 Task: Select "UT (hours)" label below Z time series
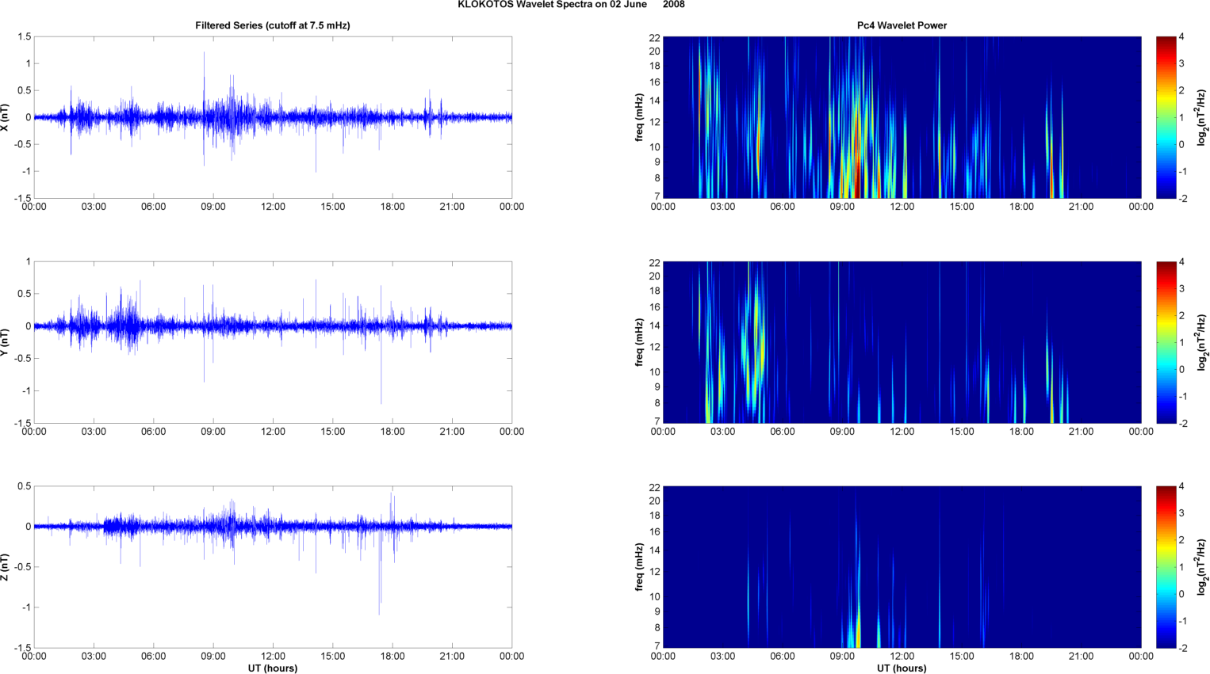tap(273, 668)
